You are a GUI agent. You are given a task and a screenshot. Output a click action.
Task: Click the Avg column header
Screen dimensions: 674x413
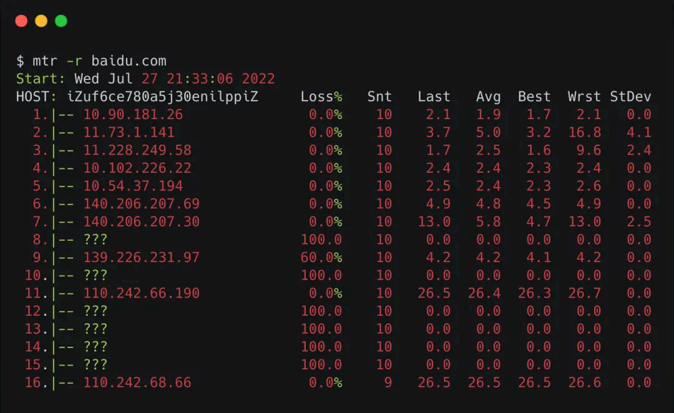[x=488, y=97]
